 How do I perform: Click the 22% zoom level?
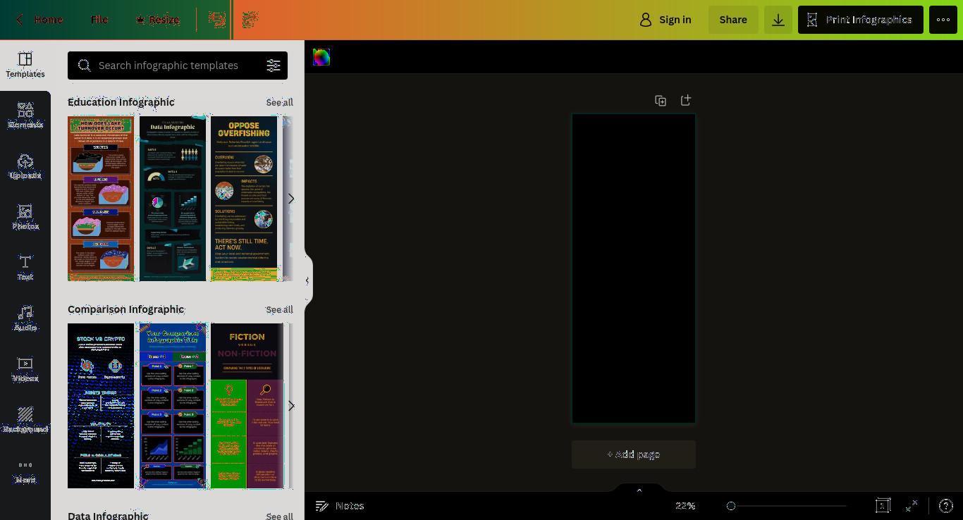pos(685,506)
